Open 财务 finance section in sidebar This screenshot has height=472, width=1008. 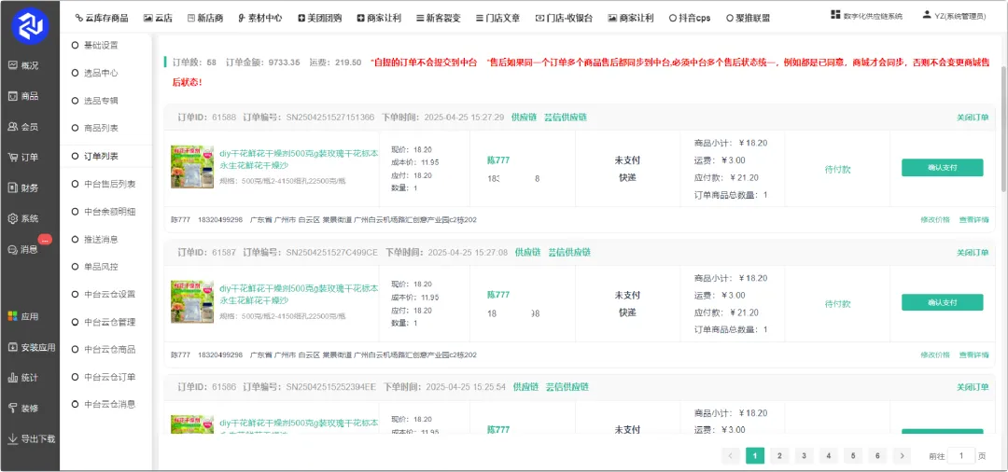[23, 187]
